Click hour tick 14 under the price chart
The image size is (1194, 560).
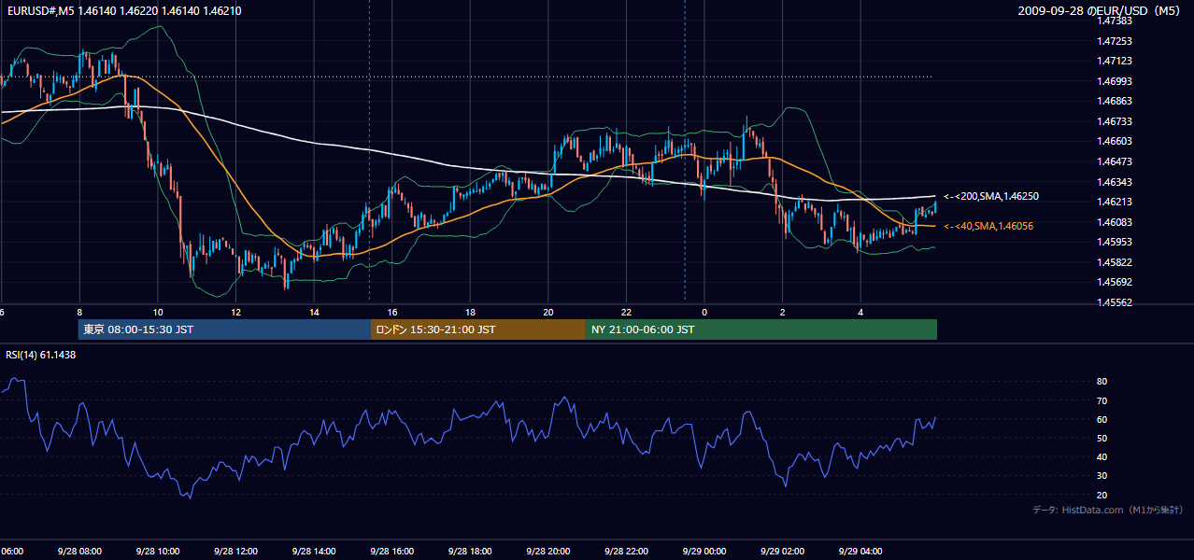[x=314, y=313]
